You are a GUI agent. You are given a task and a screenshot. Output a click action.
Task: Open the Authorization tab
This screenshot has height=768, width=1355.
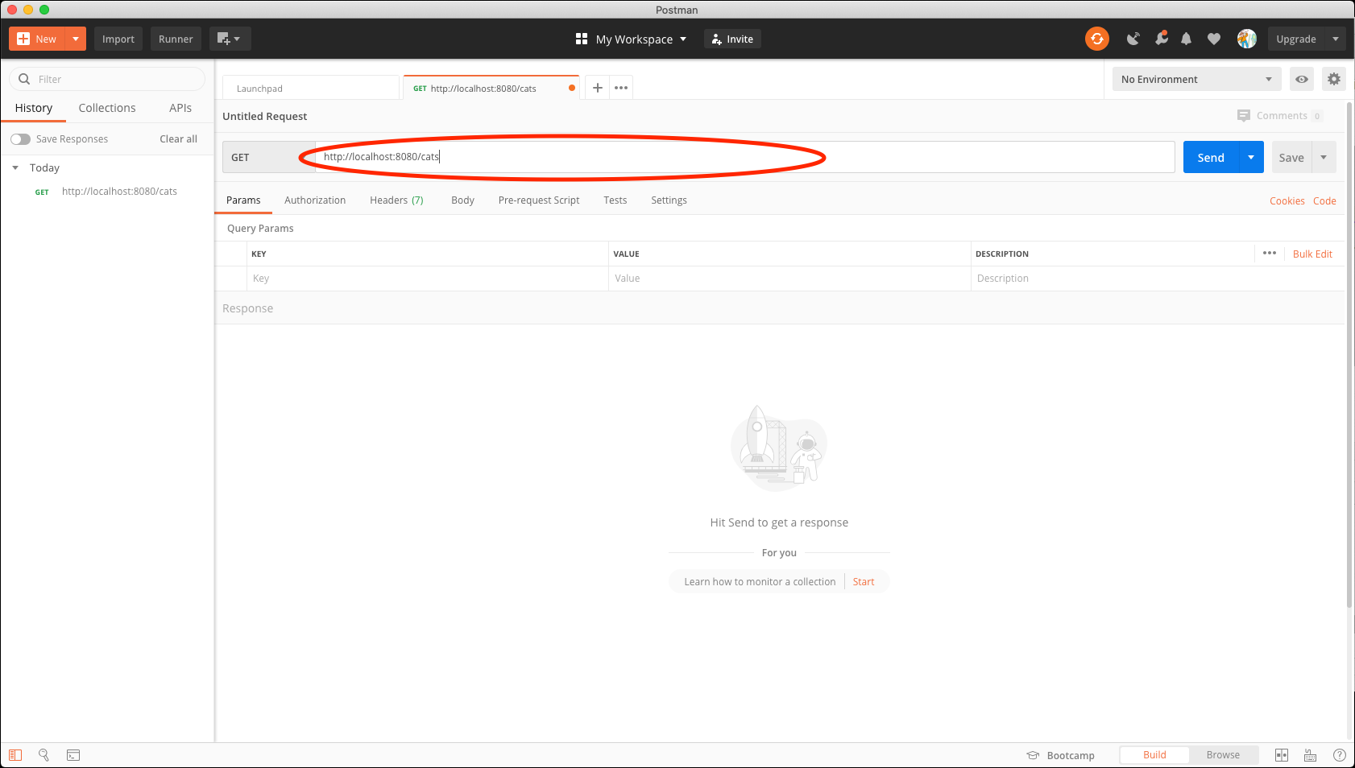pyautogui.click(x=315, y=200)
